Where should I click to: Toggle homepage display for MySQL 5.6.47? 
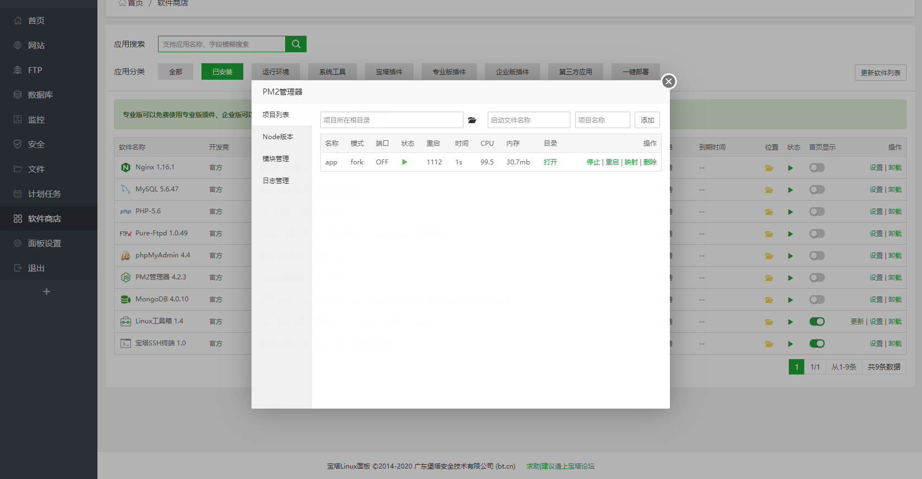[x=817, y=189]
